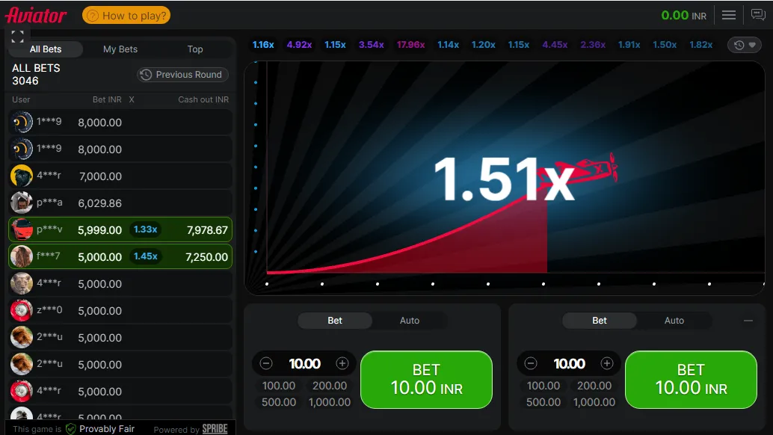Switch to the Top tab
Image resolution: width=773 pixels, height=435 pixels.
[x=194, y=49]
